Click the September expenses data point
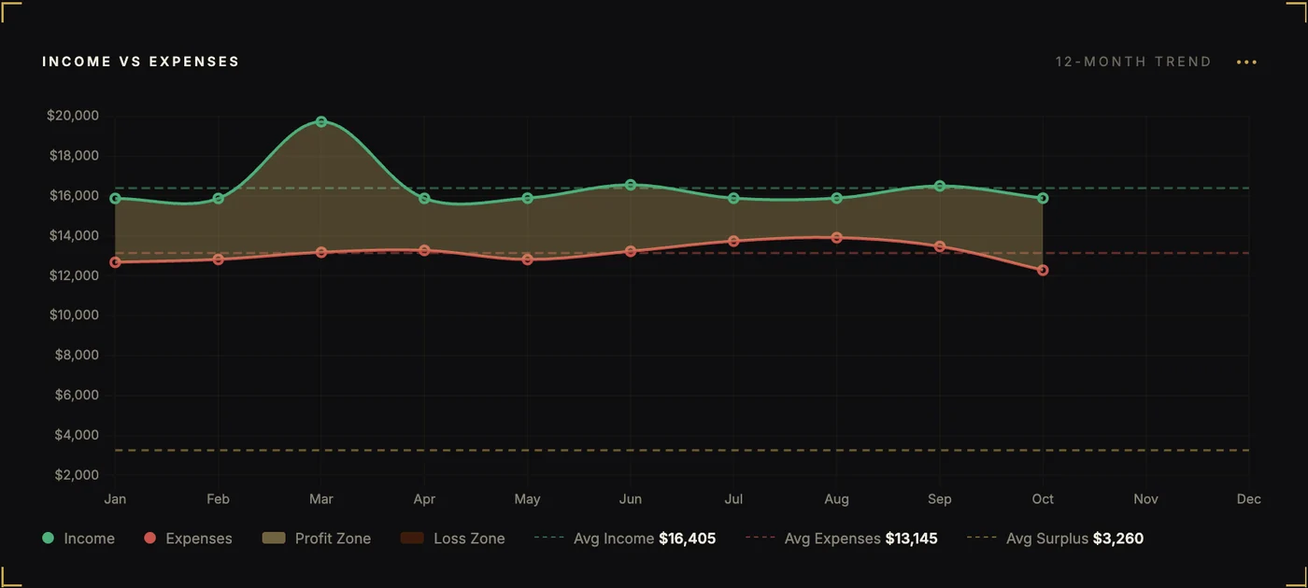Image resolution: width=1308 pixels, height=588 pixels. 940,246
